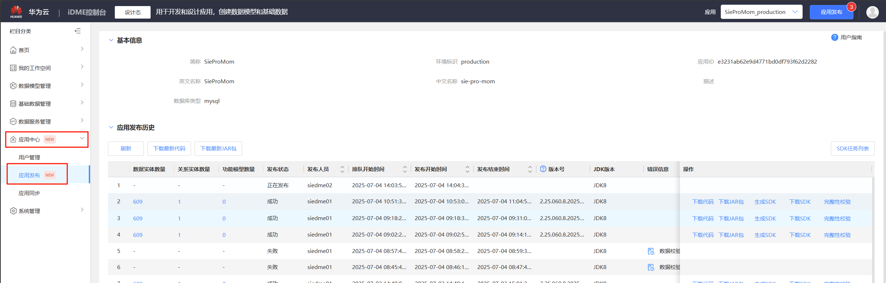The image size is (886, 283).
Task: Open the SDK任务列表 button
Action: click(852, 149)
